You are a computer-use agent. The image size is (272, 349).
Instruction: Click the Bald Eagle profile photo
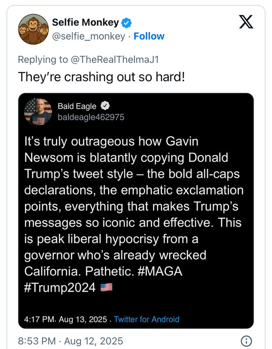(38, 112)
